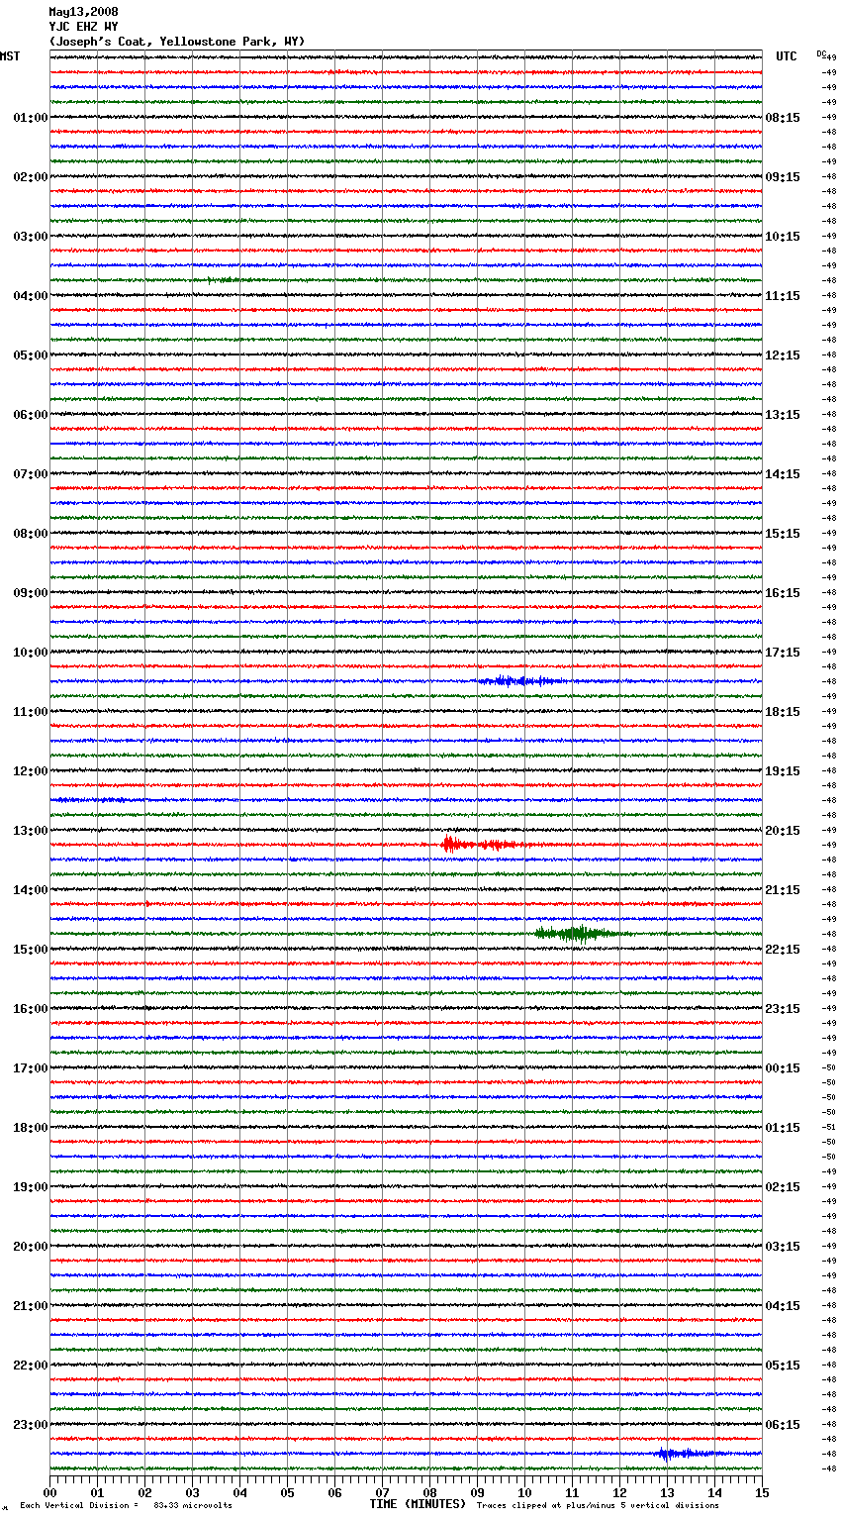Select the 02:00 MST time label
Viewport: 841px width, 1519px height.
pyautogui.click(x=31, y=177)
